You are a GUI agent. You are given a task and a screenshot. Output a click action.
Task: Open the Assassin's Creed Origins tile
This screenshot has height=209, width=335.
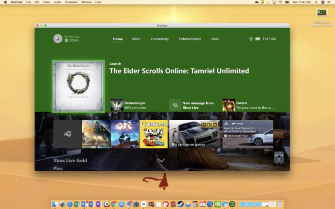[96, 134]
